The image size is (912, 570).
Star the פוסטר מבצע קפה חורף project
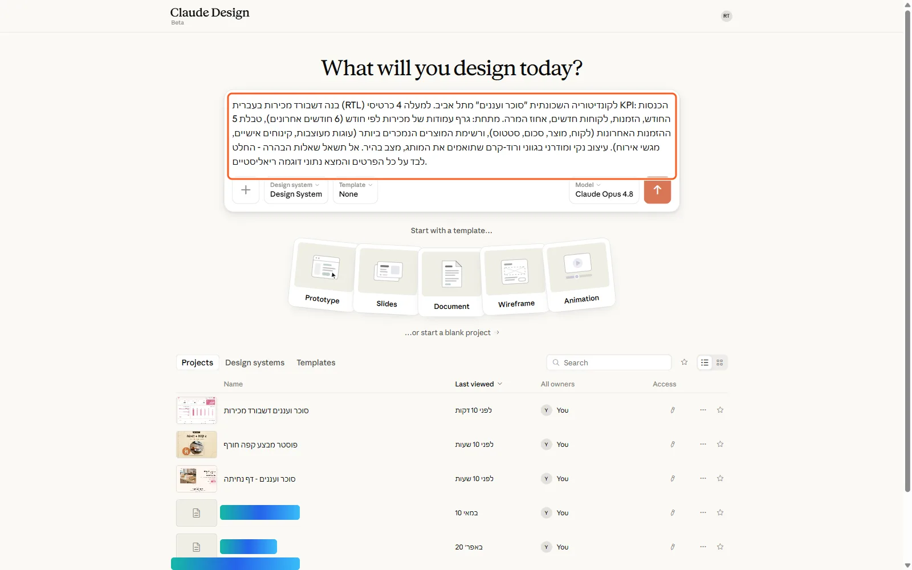[720, 445]
